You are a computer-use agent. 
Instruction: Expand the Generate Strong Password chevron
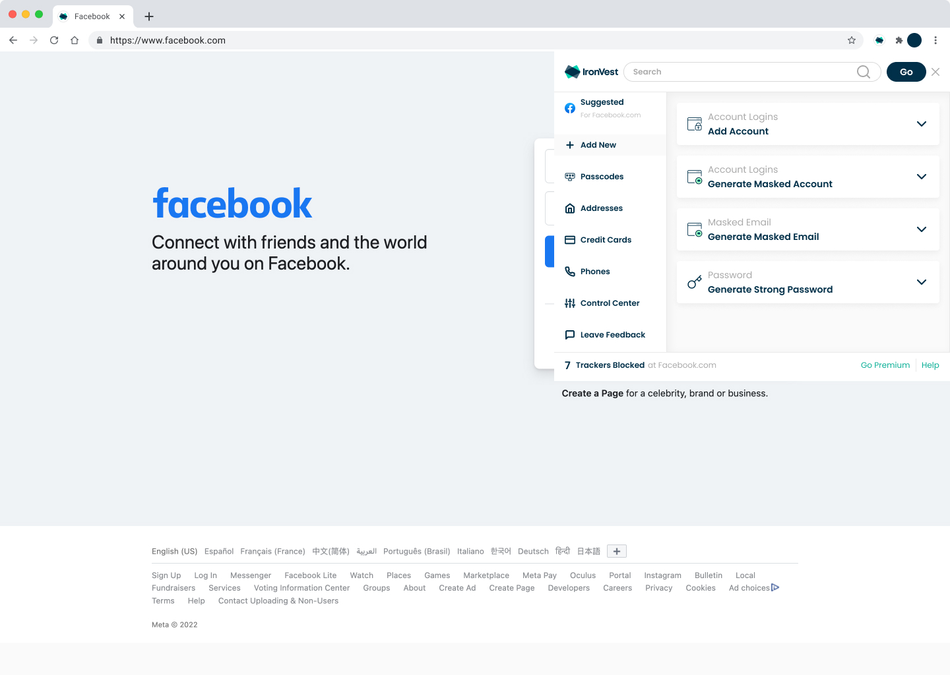[x=922, y=282]
